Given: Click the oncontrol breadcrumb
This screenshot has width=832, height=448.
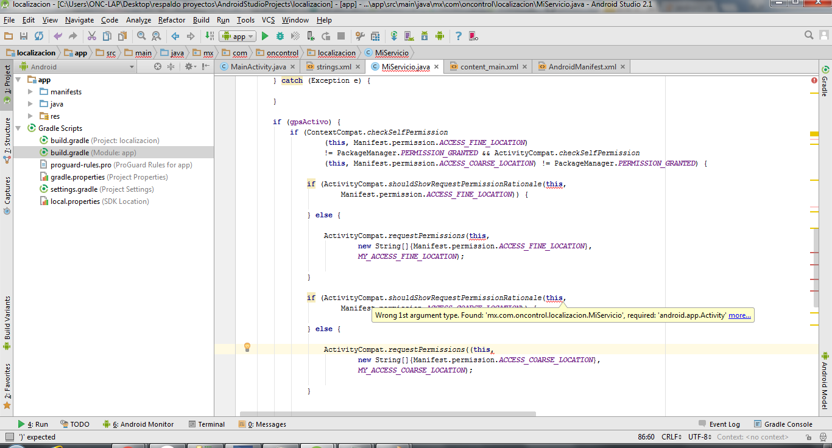Looking at the screenshot, I should (277, 53).
